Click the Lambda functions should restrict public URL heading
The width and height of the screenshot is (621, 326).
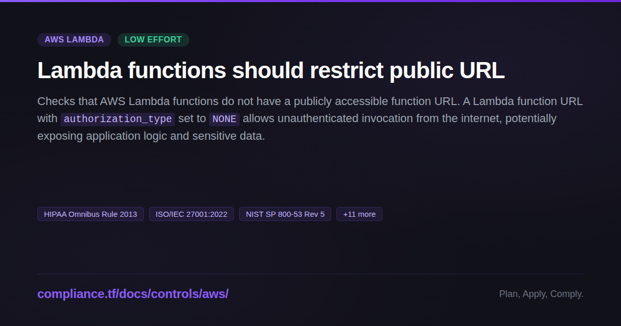point(271,70)
